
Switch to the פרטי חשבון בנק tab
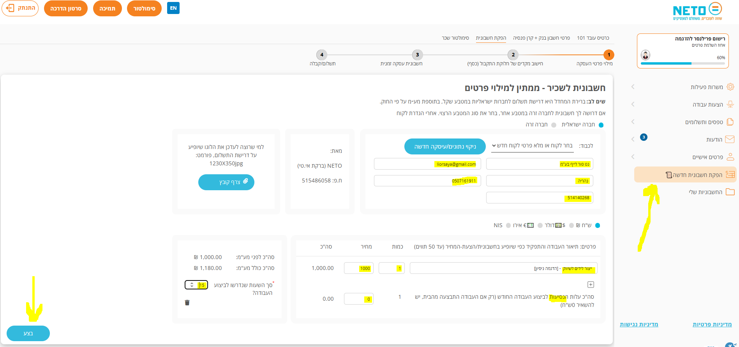point(541,38)
